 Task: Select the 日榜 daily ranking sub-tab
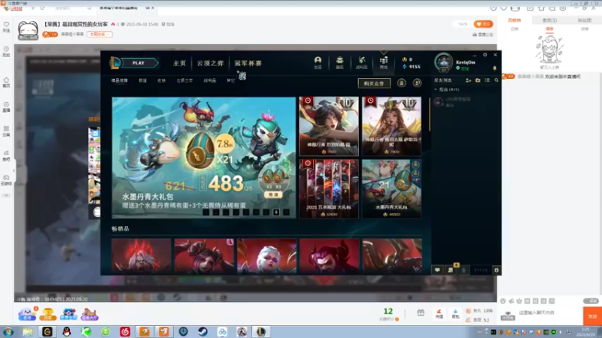coord(515,29)
